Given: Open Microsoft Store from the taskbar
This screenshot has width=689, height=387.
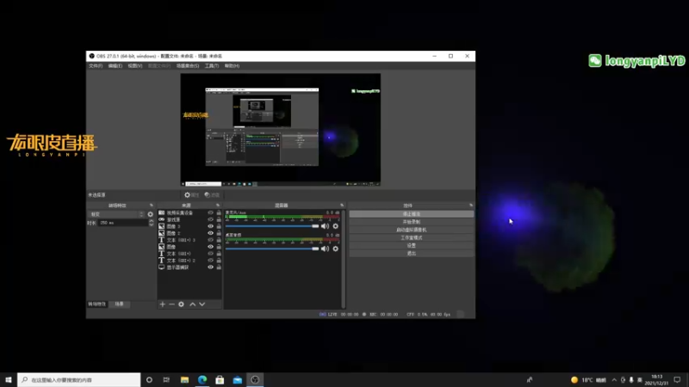Looking at the screenshot, I should (220, 380).
